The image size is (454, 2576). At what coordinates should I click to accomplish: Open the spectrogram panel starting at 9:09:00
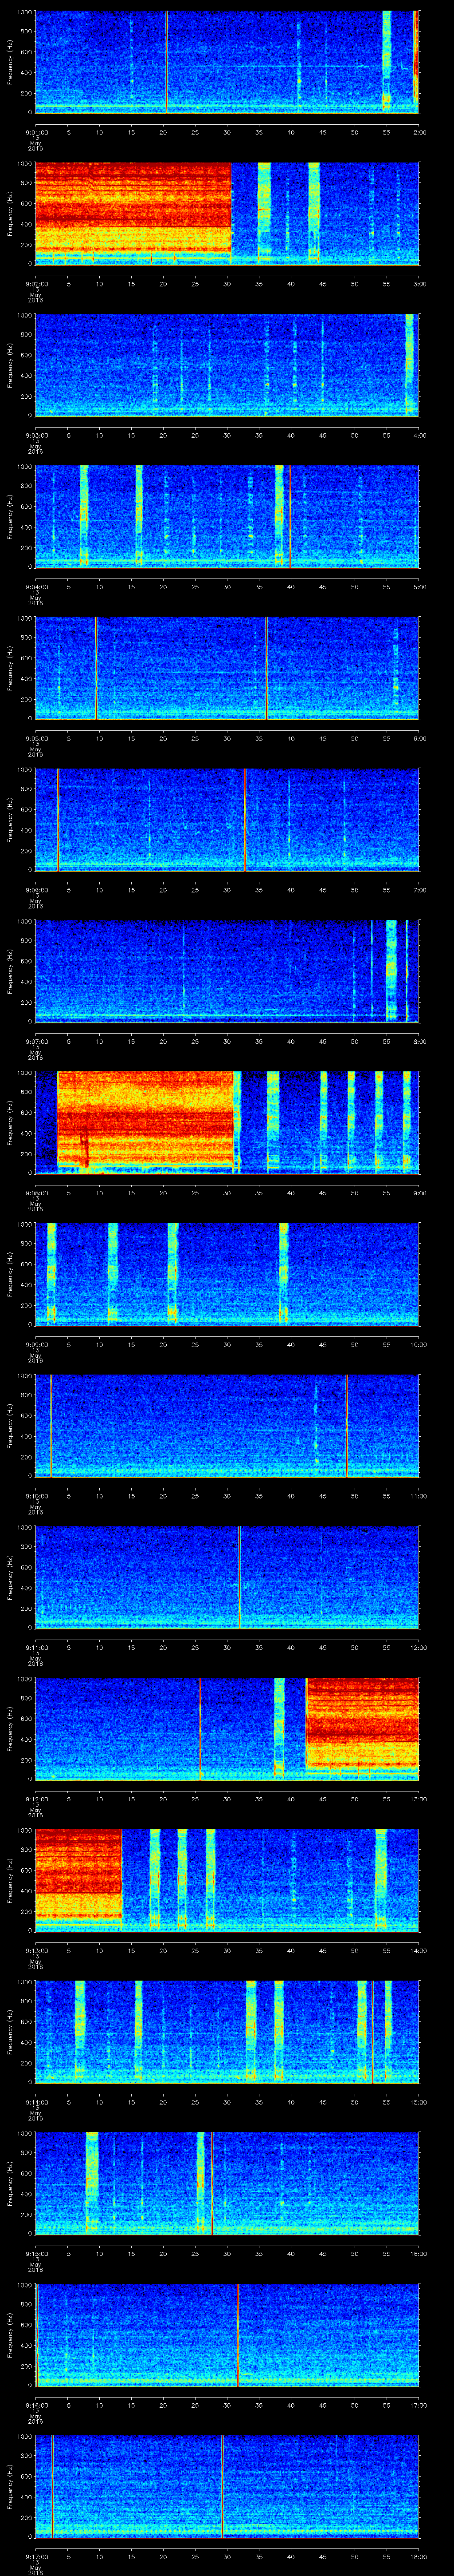click(x=227, y=1273)
